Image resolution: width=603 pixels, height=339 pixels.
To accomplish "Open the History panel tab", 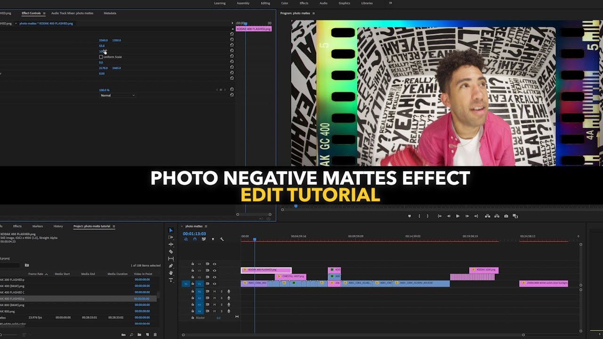I will pos(58,226).
